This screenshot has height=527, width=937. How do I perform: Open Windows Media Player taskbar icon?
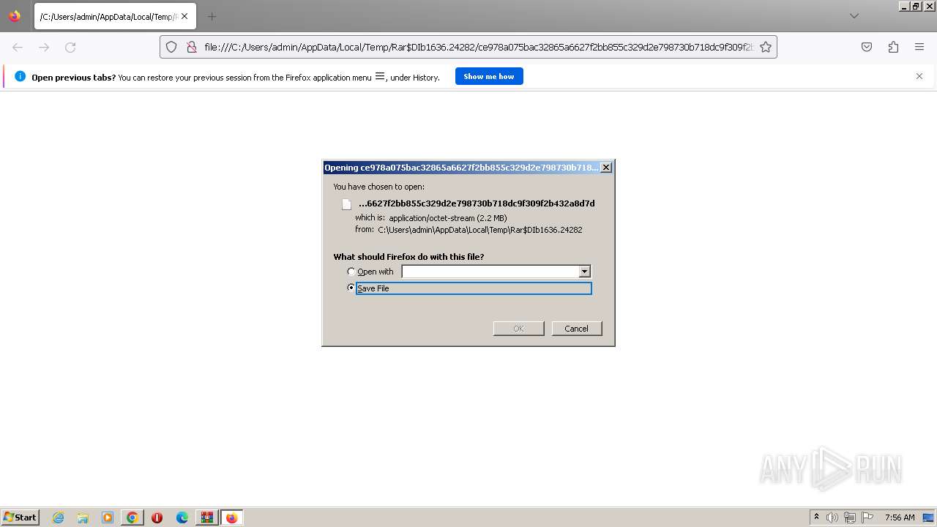coord(108,517)
